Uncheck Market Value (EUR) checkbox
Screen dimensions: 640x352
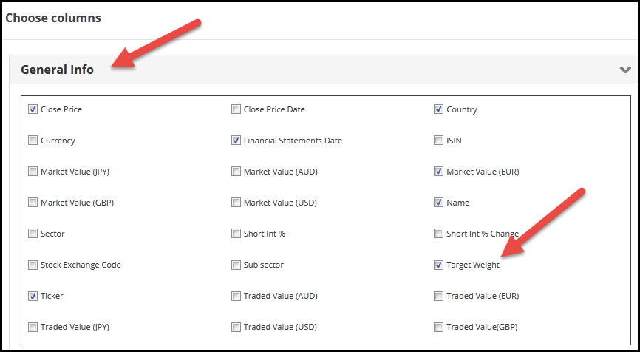tap(439, 172)
